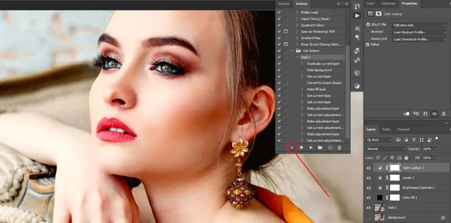Open the Normal blend mode dropdown
Screen dimensions: 451x223
[x=386, y=149]
